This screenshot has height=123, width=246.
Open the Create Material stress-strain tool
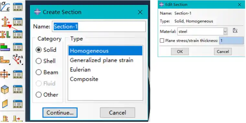(x=5, y=7)
